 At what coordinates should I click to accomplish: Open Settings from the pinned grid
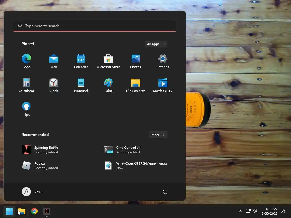pyautogui.click(x=163, y=62)
